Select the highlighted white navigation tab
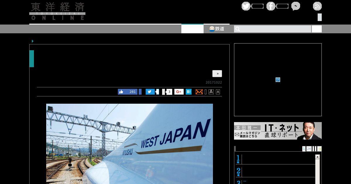Screen dimensions: 351x184 tap(192, 29)
